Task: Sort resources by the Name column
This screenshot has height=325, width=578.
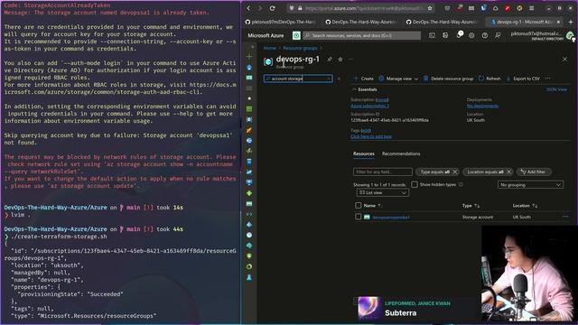Action: (x=372, y=206)
